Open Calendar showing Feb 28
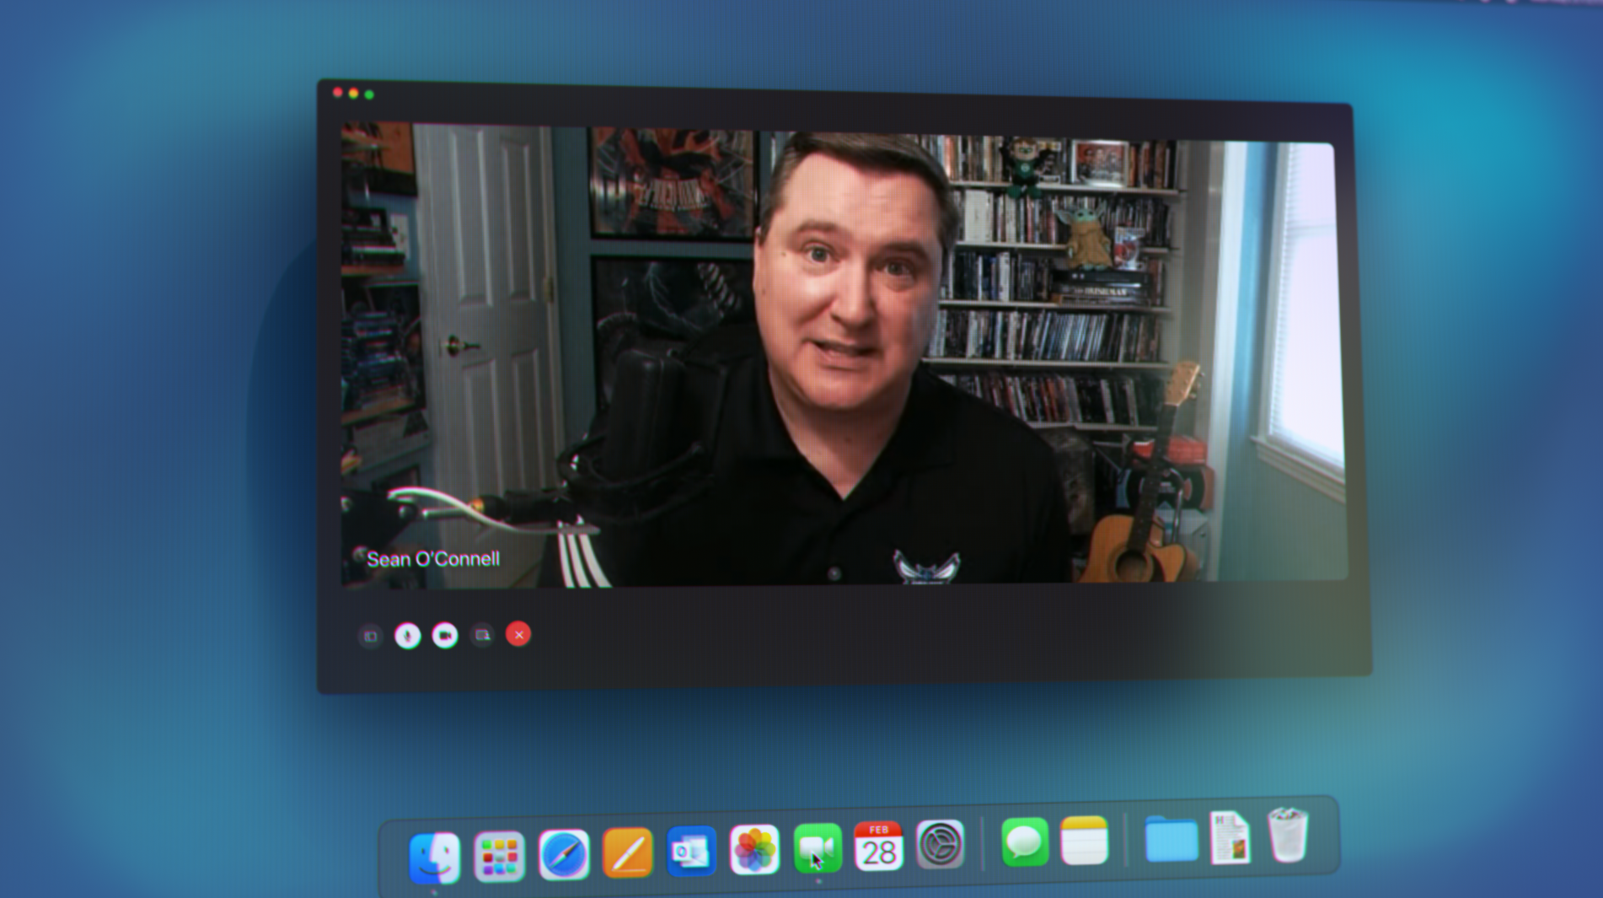Image resolution: width=1603 pixels, height=898 pixels. (x=879, y=846)
